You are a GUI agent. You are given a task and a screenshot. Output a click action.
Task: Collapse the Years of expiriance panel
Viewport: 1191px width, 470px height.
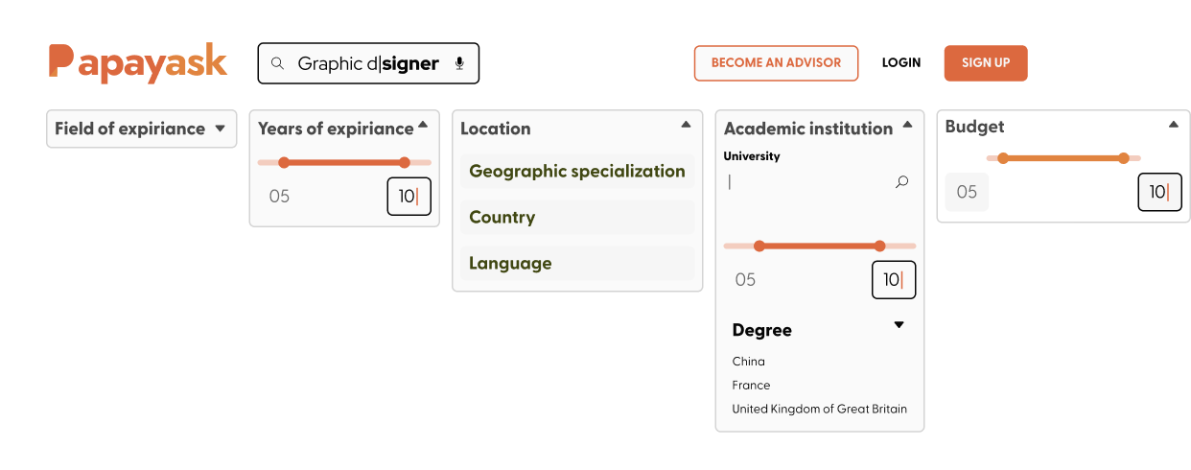(x=423, y=124)
